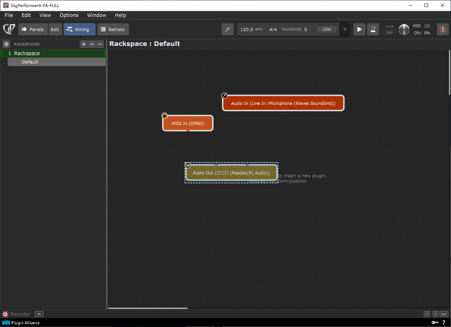Image resolution: width=451 pixels, height=327 pixels.
Task: Open the Setlists view
Action: [x=113, y=30]
